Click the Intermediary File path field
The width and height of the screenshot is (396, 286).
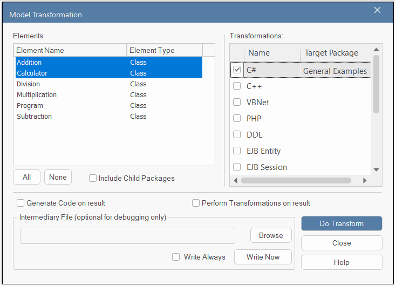127,236
